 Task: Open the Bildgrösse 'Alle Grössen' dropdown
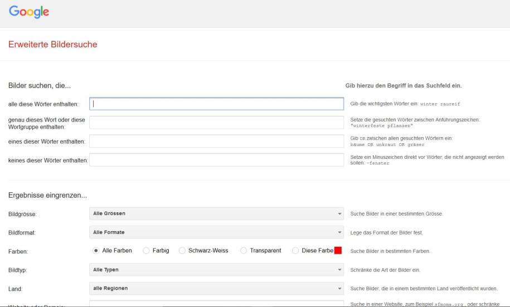coord(216,213)
